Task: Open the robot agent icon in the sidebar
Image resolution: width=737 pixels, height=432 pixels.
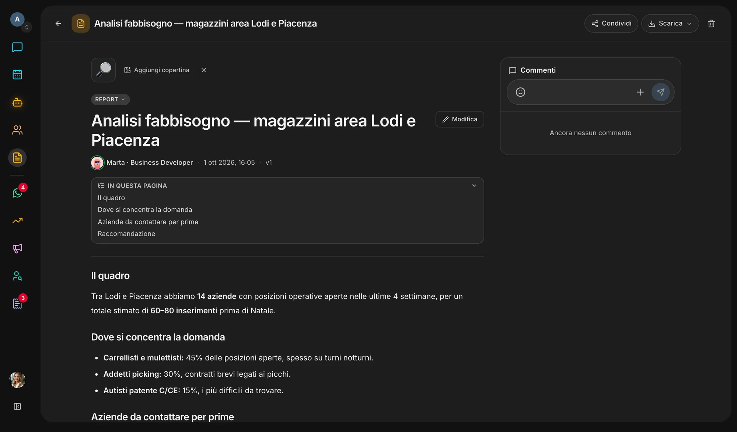Action: tap(17, 102)
